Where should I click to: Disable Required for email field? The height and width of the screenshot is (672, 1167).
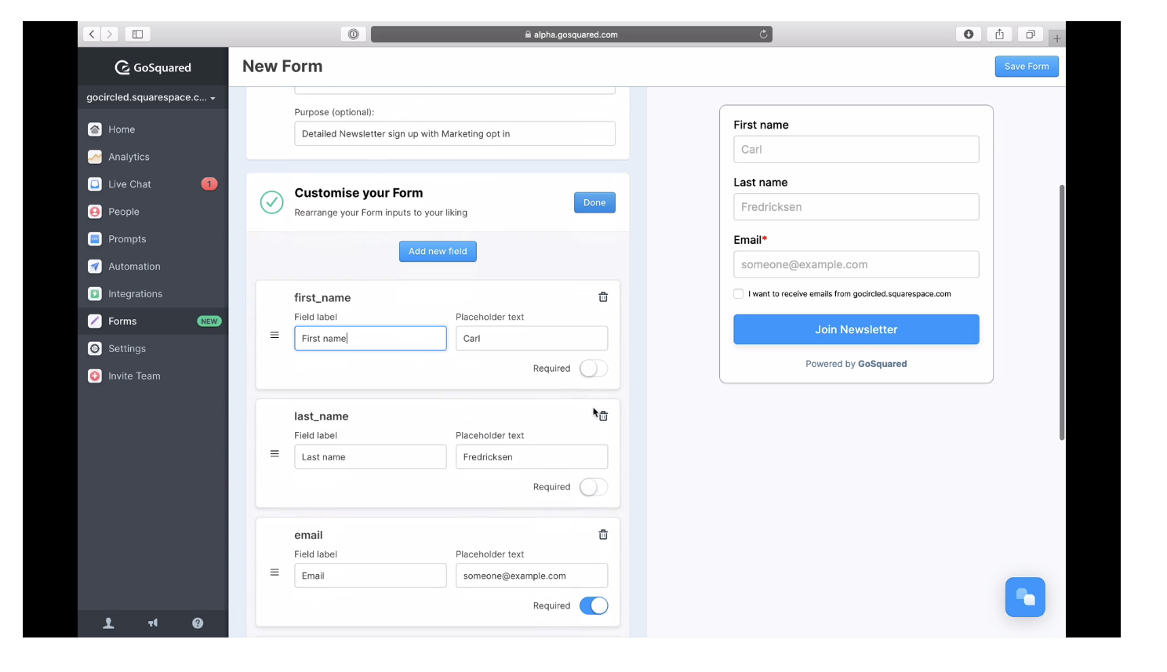(594, 605)
